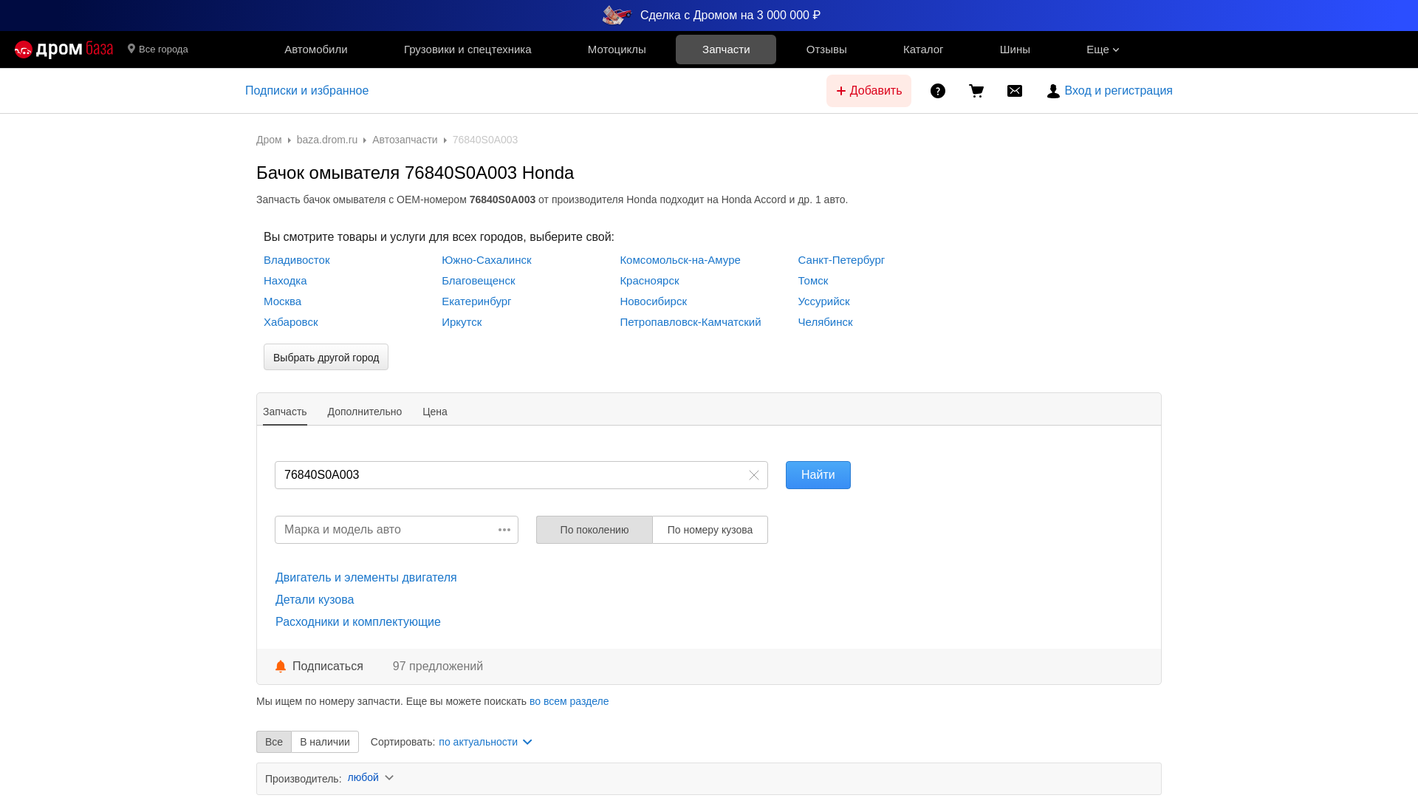Click 'Дром' breadcrumb
Screen dimensions: 1418x798
pos(269,140)
